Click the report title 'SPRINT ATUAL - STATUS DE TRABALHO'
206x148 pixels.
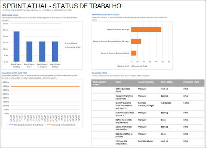[62, 6]
